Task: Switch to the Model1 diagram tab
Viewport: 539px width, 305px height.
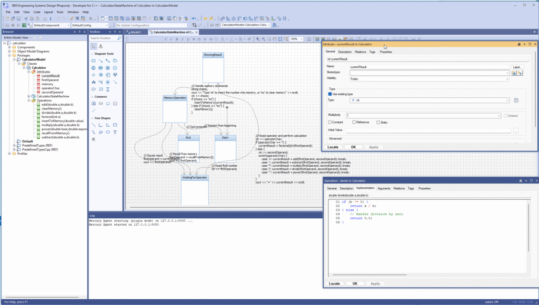Action: point(136,32)
